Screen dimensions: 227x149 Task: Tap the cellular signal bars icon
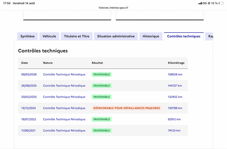click(200, 3)
